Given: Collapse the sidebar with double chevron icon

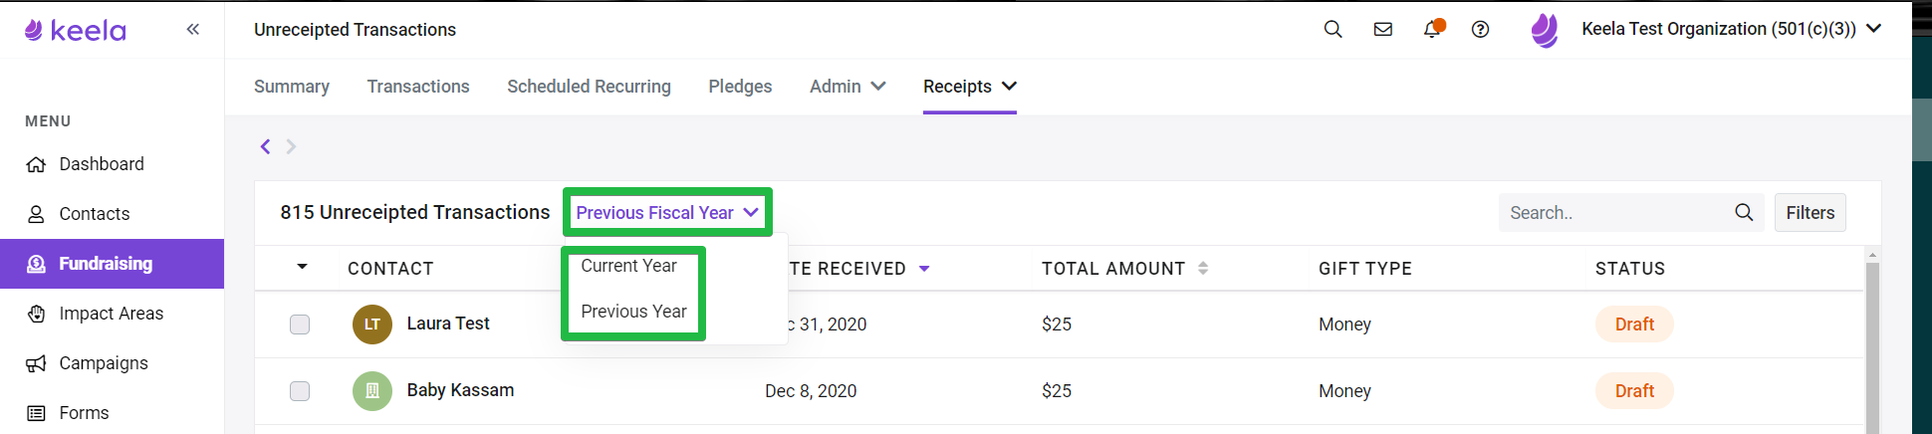Looking at the screenshot, I should (192, 30).
